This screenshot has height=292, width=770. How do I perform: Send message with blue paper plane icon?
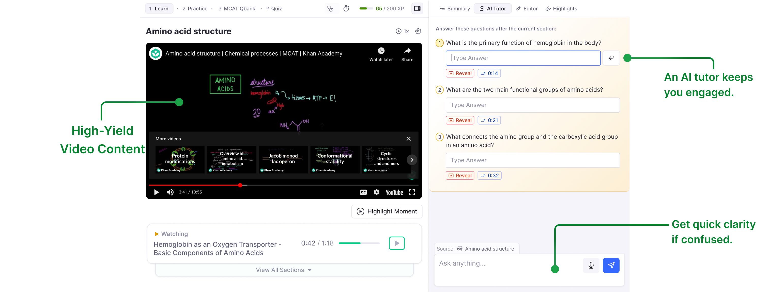click(611, 265)
